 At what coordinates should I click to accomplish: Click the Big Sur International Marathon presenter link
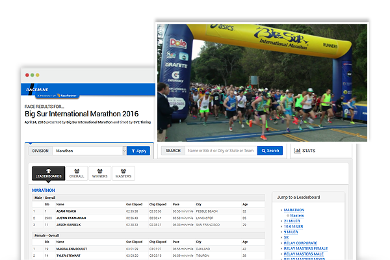(x=89, y=122)
